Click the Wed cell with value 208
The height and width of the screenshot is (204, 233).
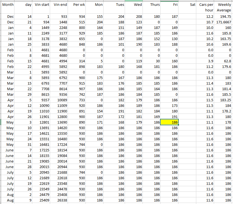tap(133, 16)
